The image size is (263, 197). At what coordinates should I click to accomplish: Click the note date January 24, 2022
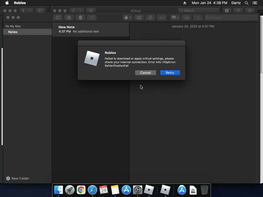[x=193, y=26]
